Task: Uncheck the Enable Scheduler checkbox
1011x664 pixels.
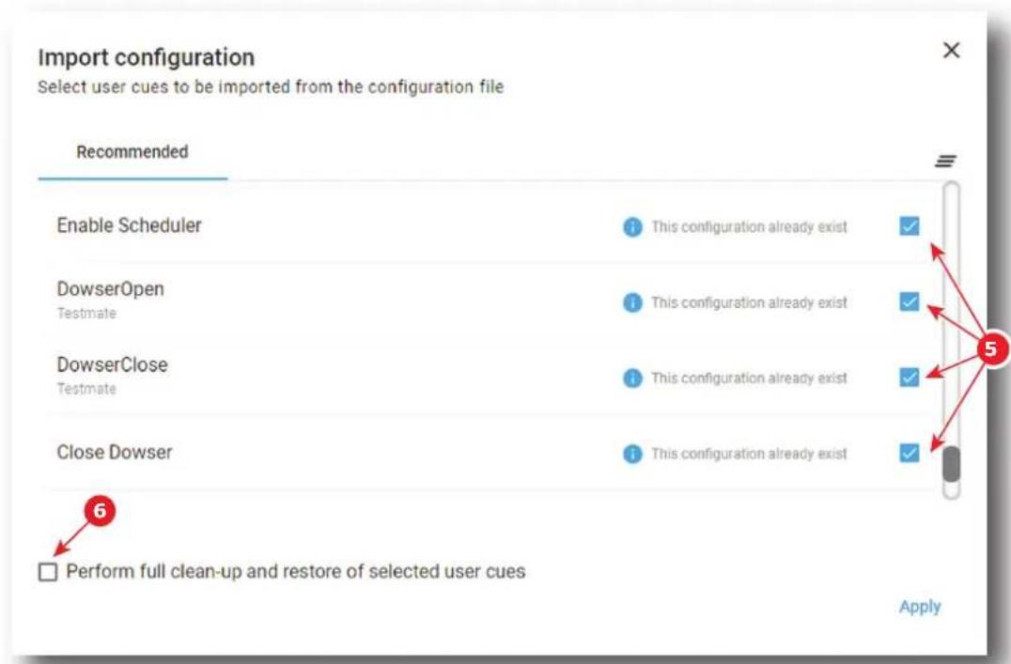Action: point(910,226)
